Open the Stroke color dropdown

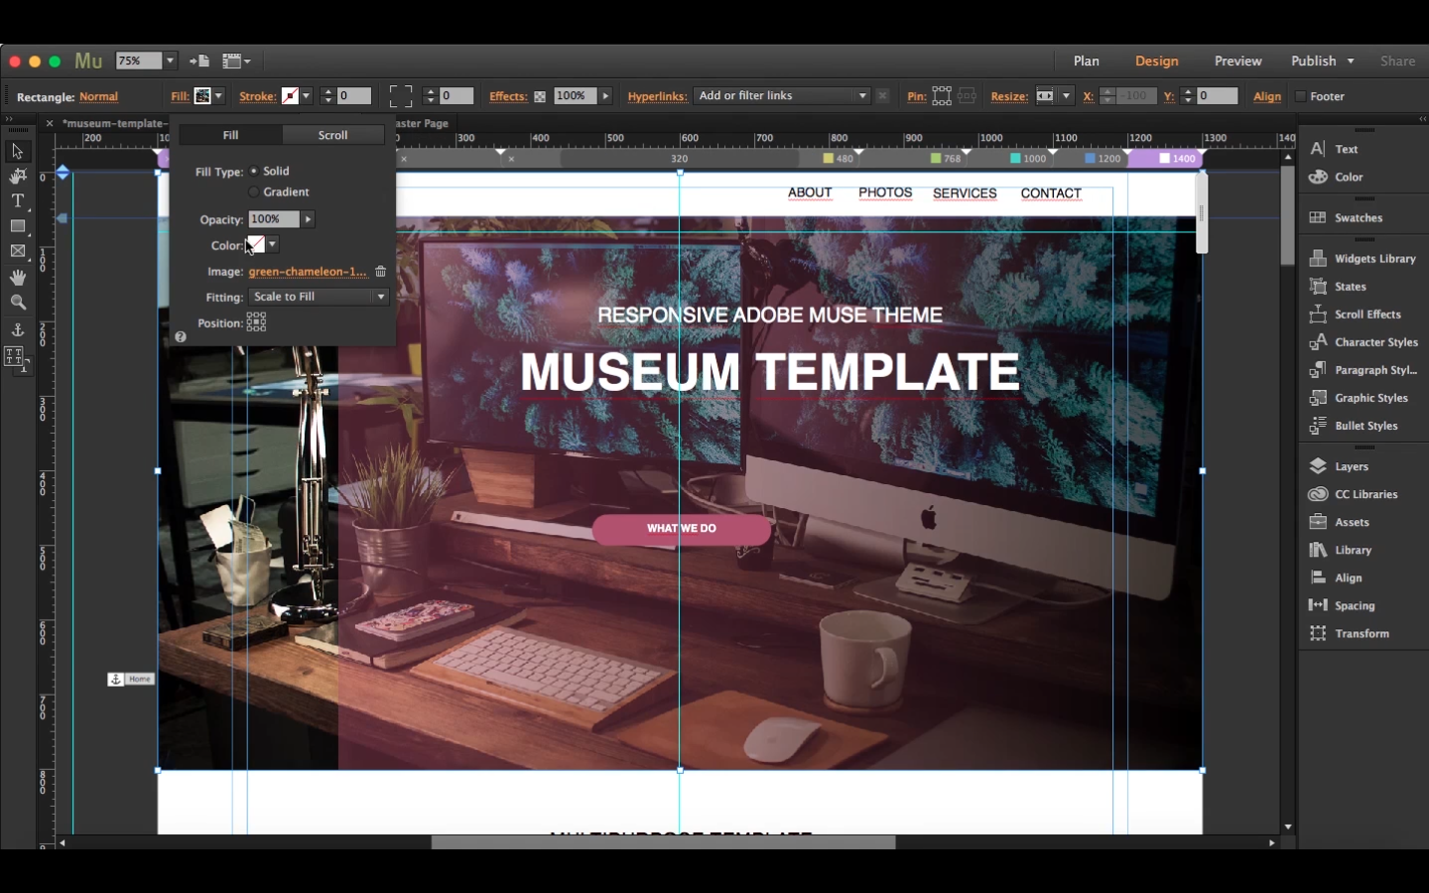(307, 95)
